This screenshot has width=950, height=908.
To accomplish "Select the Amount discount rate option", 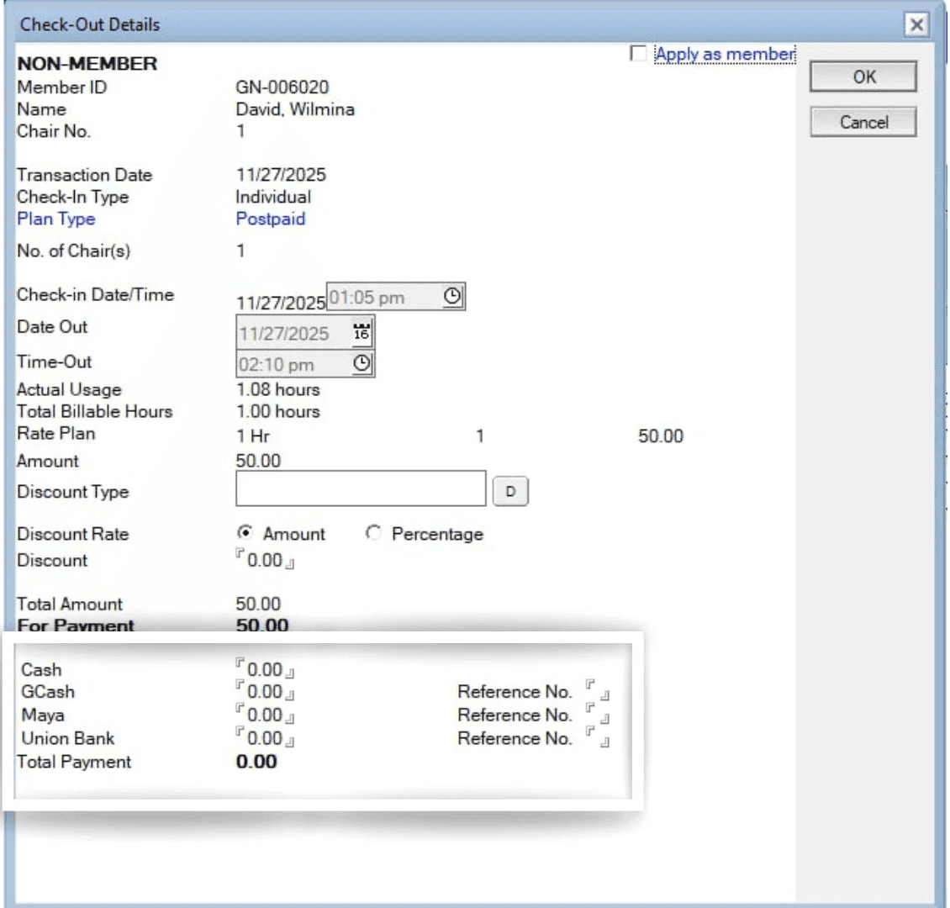I will (245, 532).
